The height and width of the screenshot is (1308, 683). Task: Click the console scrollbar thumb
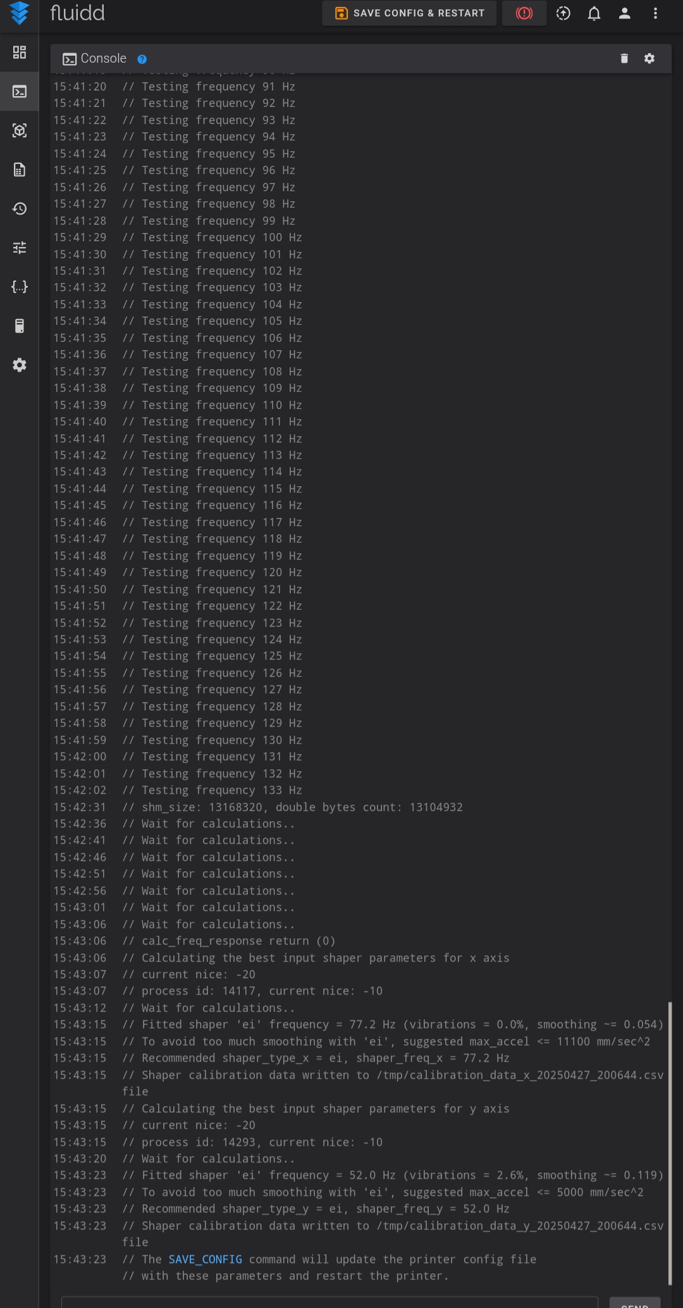coord(670,1143)
